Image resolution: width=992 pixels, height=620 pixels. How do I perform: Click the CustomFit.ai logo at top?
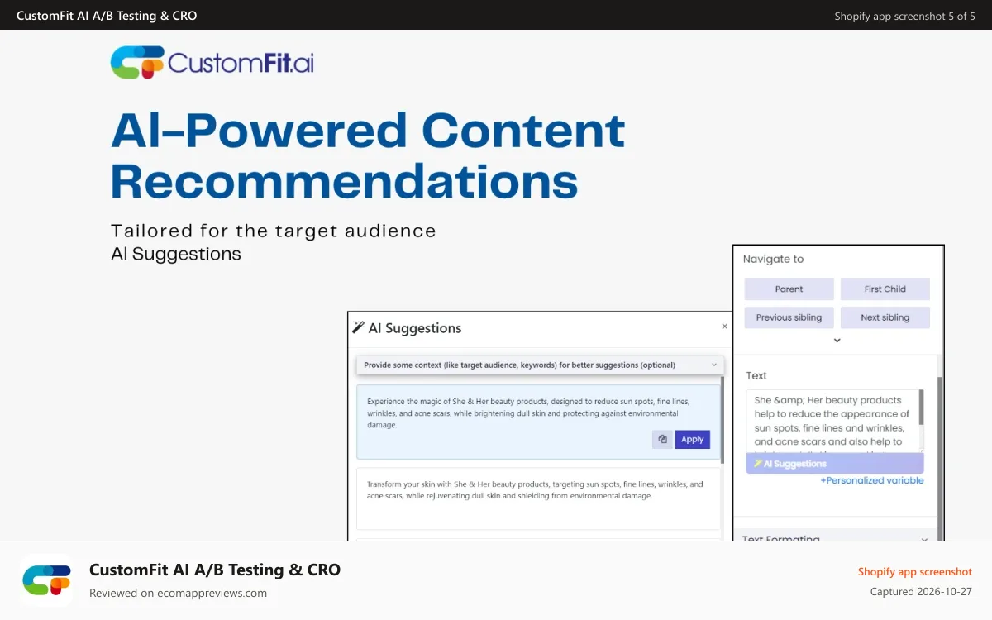[x=212, y=63]
